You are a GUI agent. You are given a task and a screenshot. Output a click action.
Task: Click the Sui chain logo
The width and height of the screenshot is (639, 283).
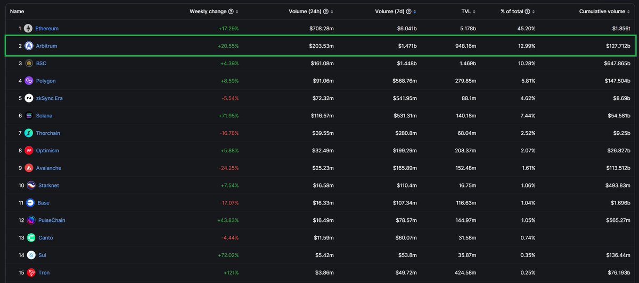pos(31,255)
